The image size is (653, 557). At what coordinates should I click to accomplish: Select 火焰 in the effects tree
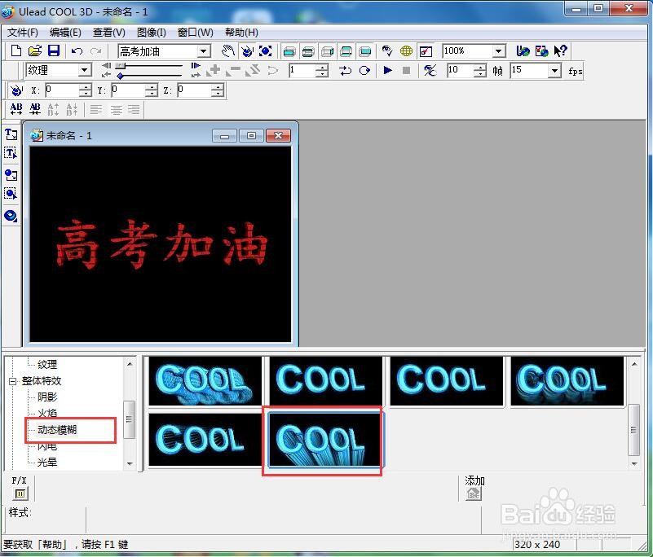tap(47, 413)
